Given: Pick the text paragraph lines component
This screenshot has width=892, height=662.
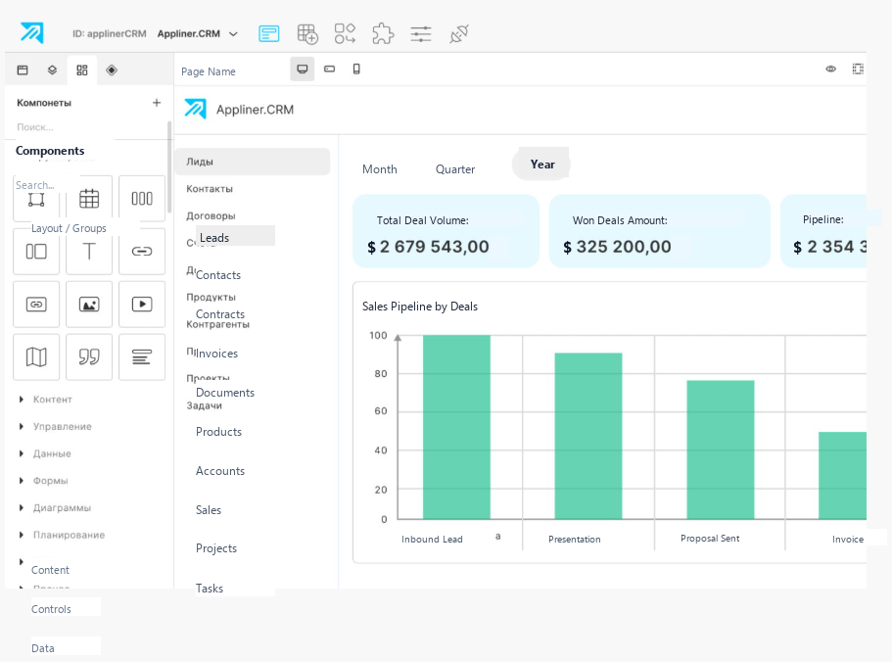Looking at the screenshot, I should point(142,357).
